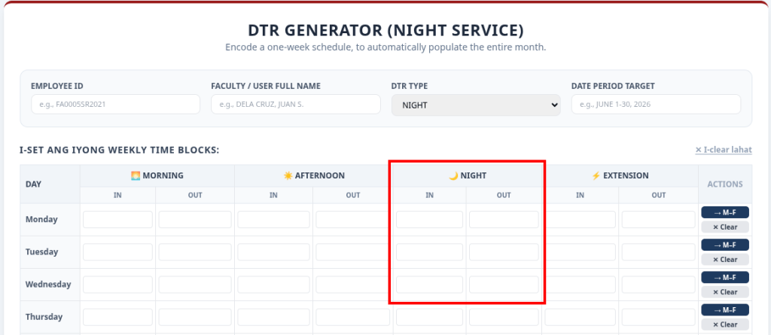Click the lightning icon beside EXTENSION header
Viewport: 771px width, 335px height.
pyautogui.click(x=596, y=175)
